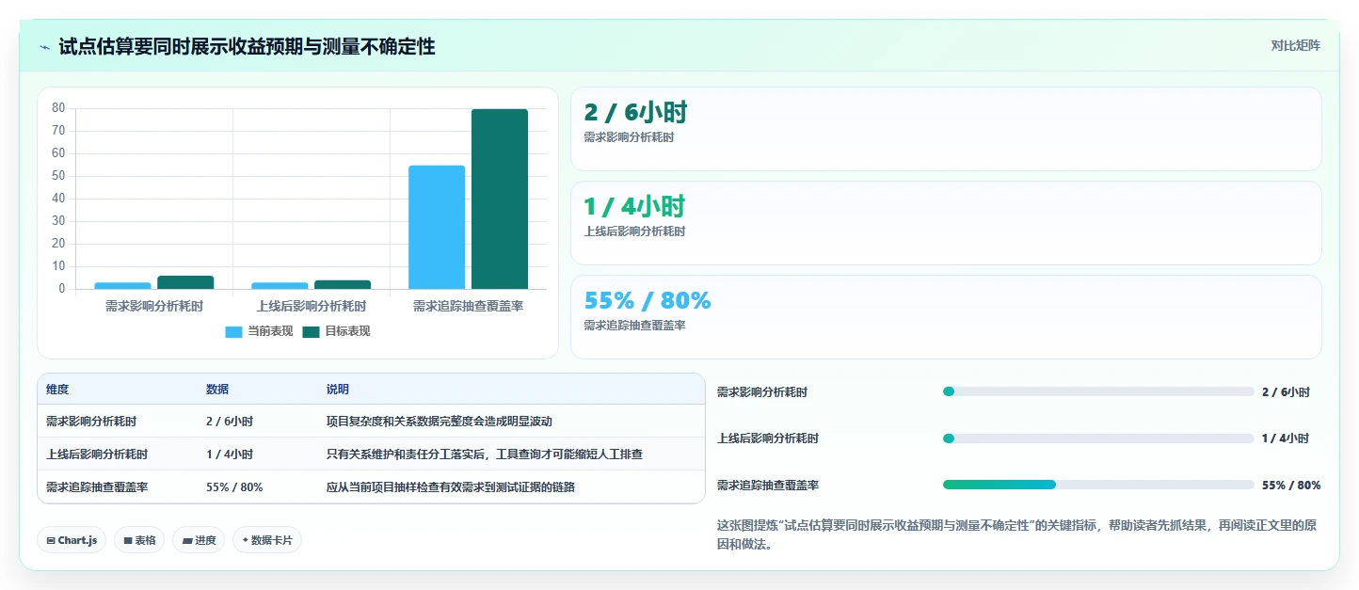Click the 55% / 80% data card
This screenshot has height=590, width=1359.
(946, 317)
